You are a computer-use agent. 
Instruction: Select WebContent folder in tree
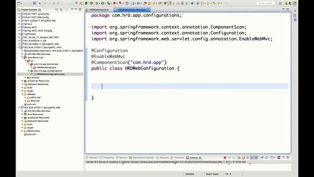[33, 131]
